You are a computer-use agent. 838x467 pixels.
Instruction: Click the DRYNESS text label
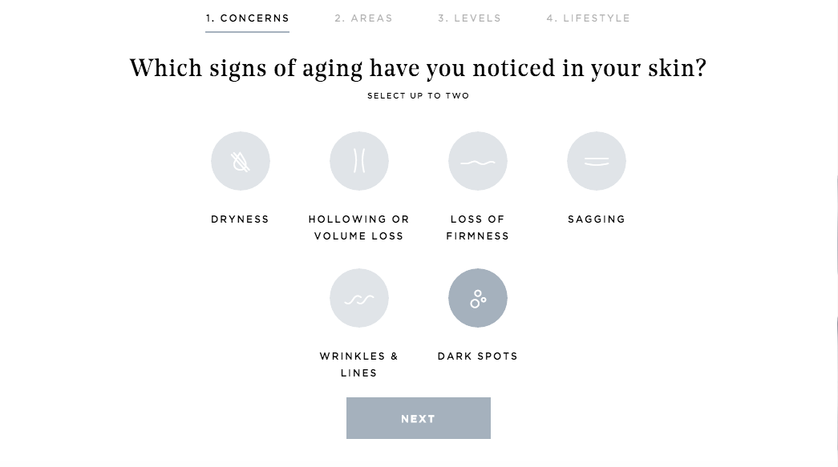pyautogui.click(x=241, y=219)
